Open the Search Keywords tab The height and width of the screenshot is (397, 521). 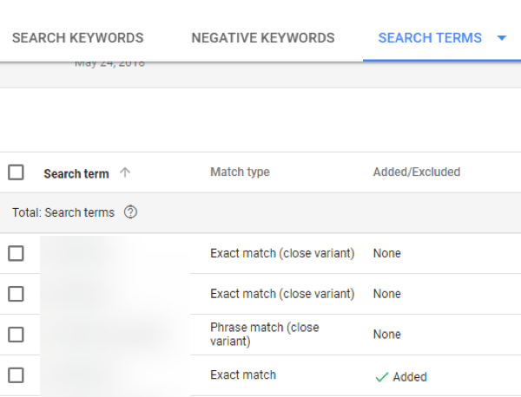click(77, 38)
